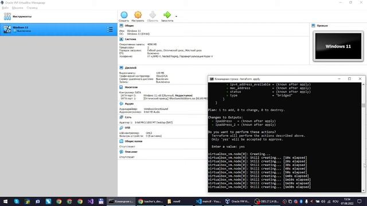Click USB section header icon
This screenshot has height=206, width=367.
pyautogui.click(x=121, y=128)
